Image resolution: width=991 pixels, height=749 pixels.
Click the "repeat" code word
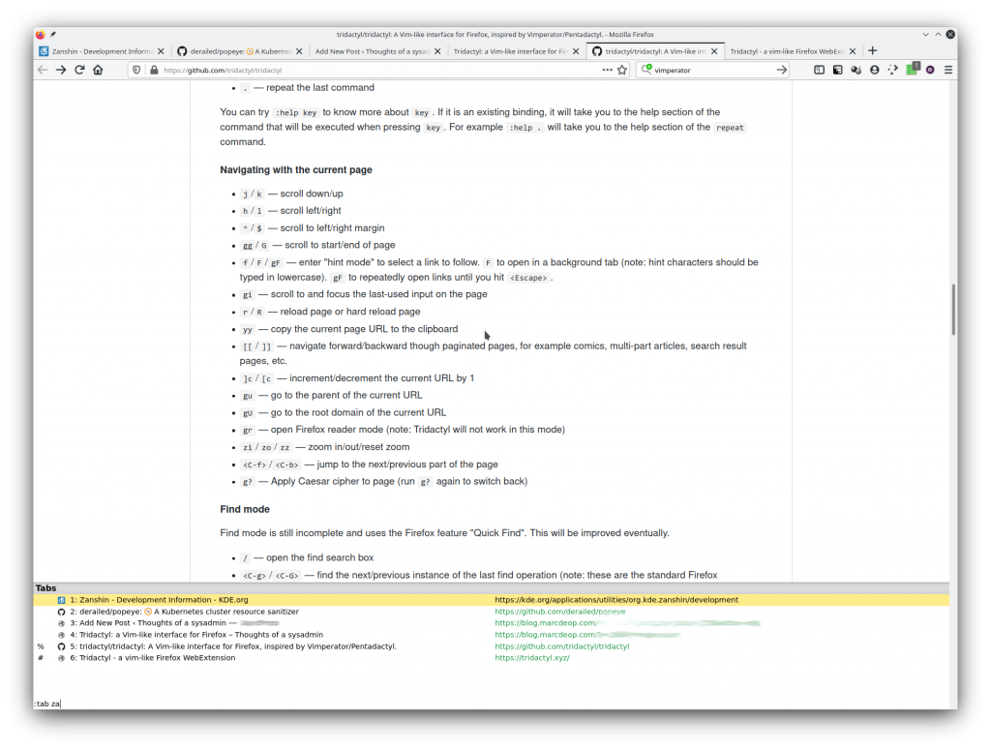730,128
